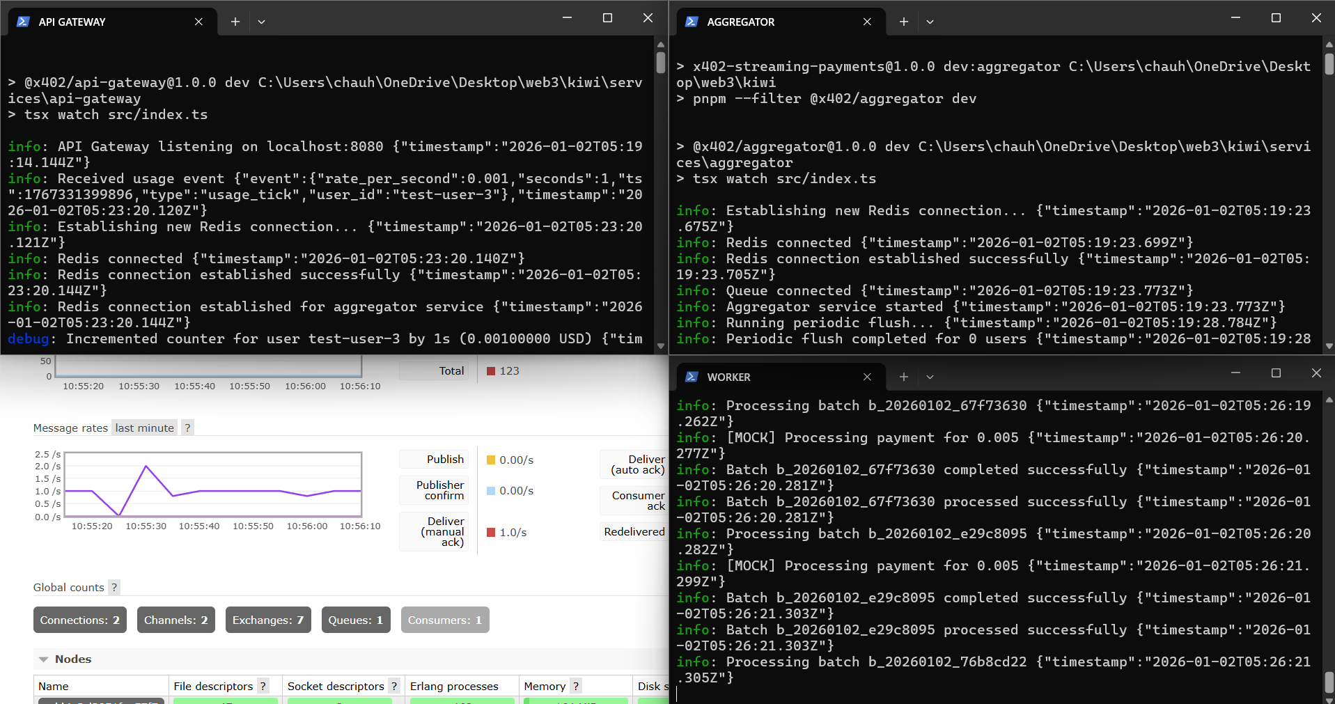
Task: Click the help icon beside Global counts
Action: (x=114, y=587)
